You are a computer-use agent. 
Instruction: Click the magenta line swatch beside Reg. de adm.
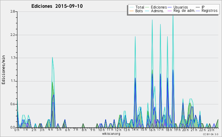169,11
